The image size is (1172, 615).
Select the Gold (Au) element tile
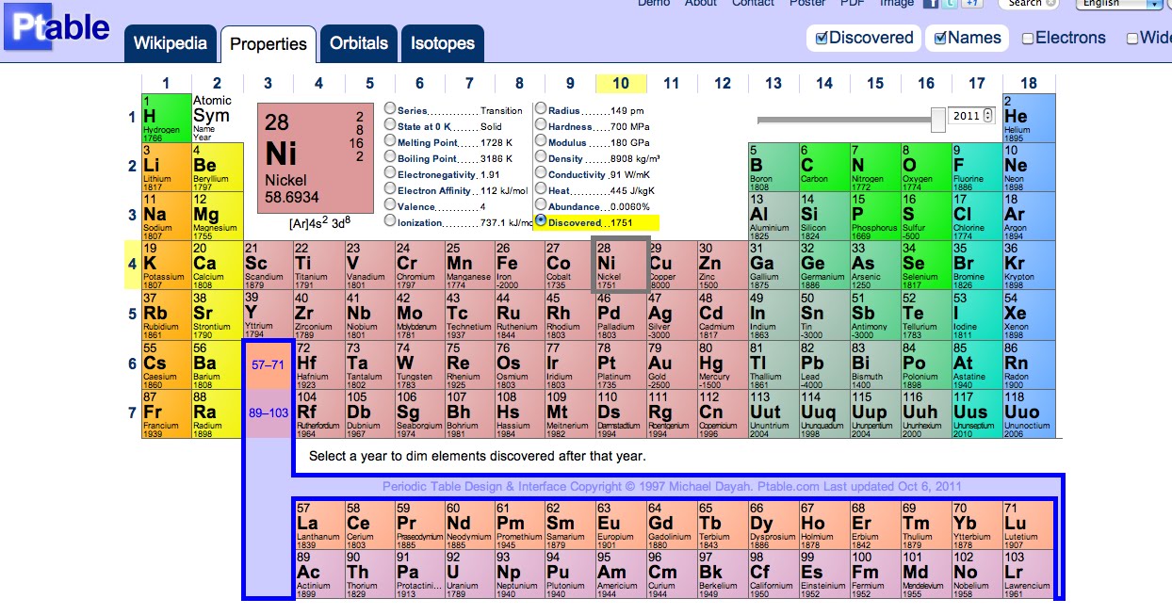pos(672,364)
